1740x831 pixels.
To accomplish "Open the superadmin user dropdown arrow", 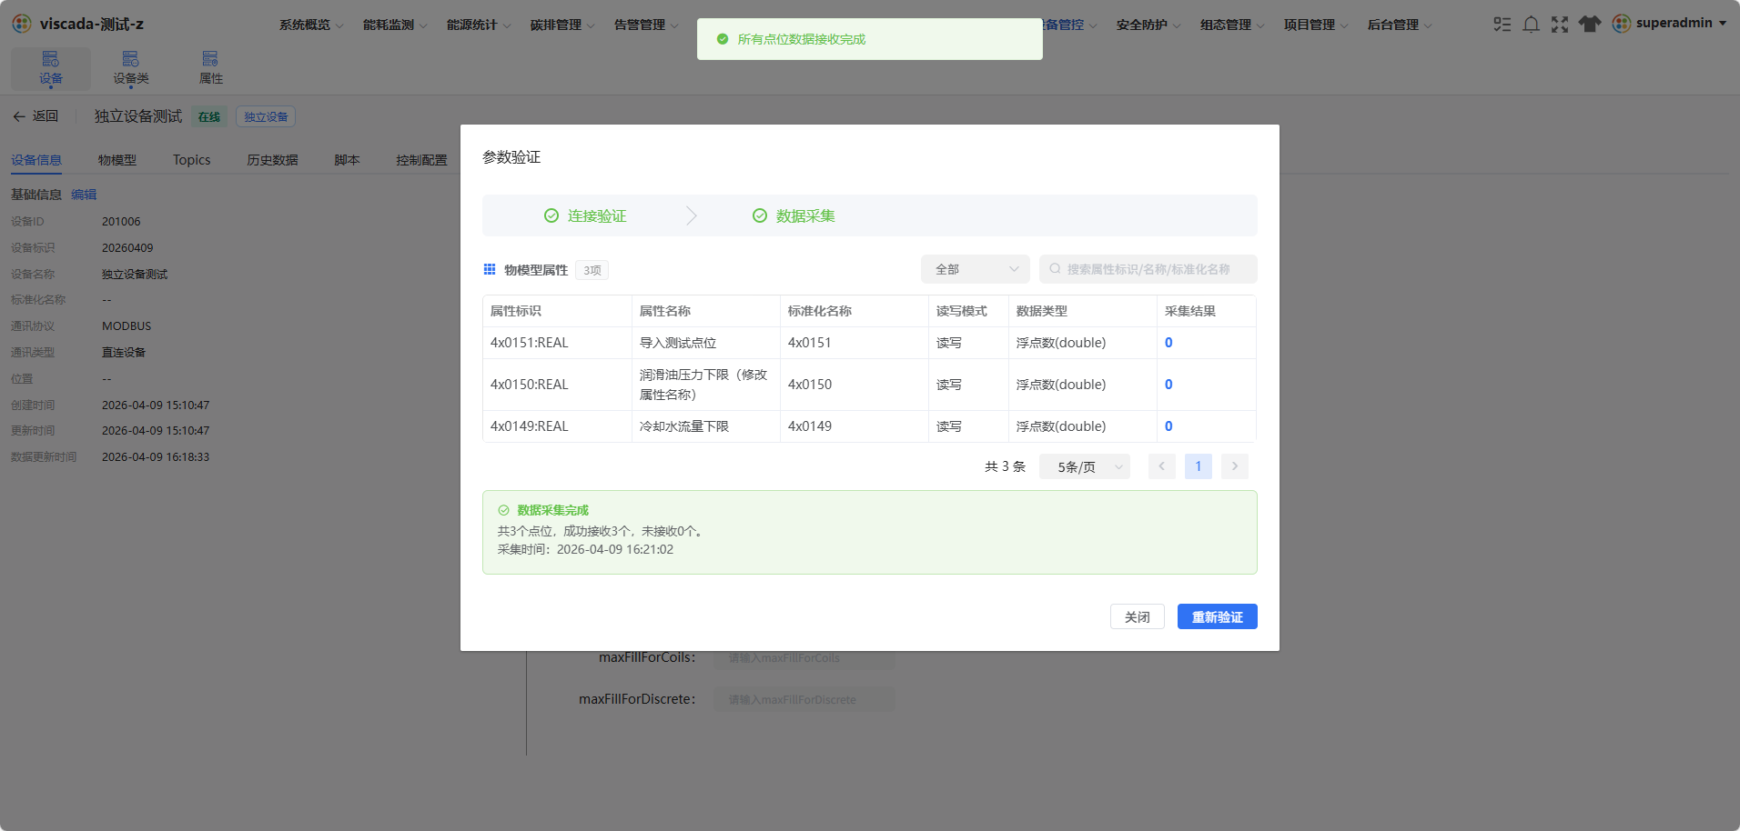I will (x=1723, y=24).
